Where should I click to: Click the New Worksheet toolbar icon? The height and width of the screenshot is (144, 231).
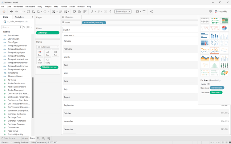tap(54, 12)
